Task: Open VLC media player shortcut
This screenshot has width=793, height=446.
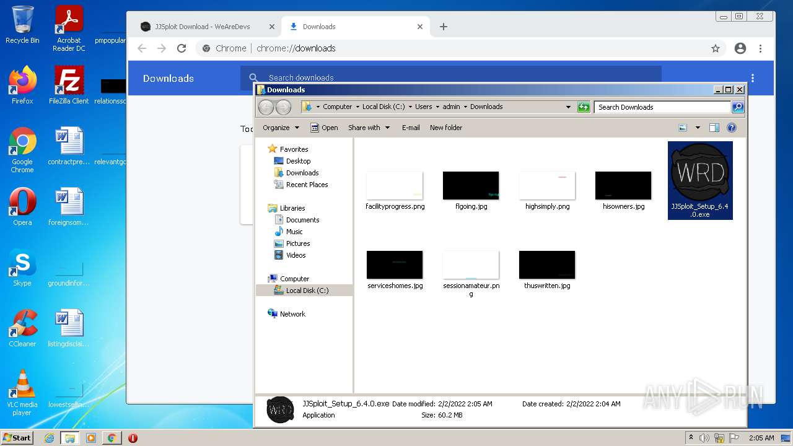Action: click(x=22, y=393)
